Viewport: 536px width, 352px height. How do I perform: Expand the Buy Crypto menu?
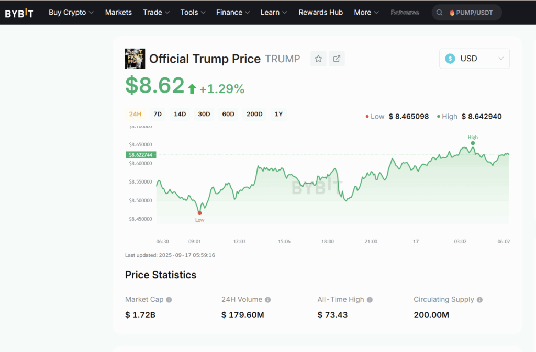pyautogui.click(x=71, y=13)
